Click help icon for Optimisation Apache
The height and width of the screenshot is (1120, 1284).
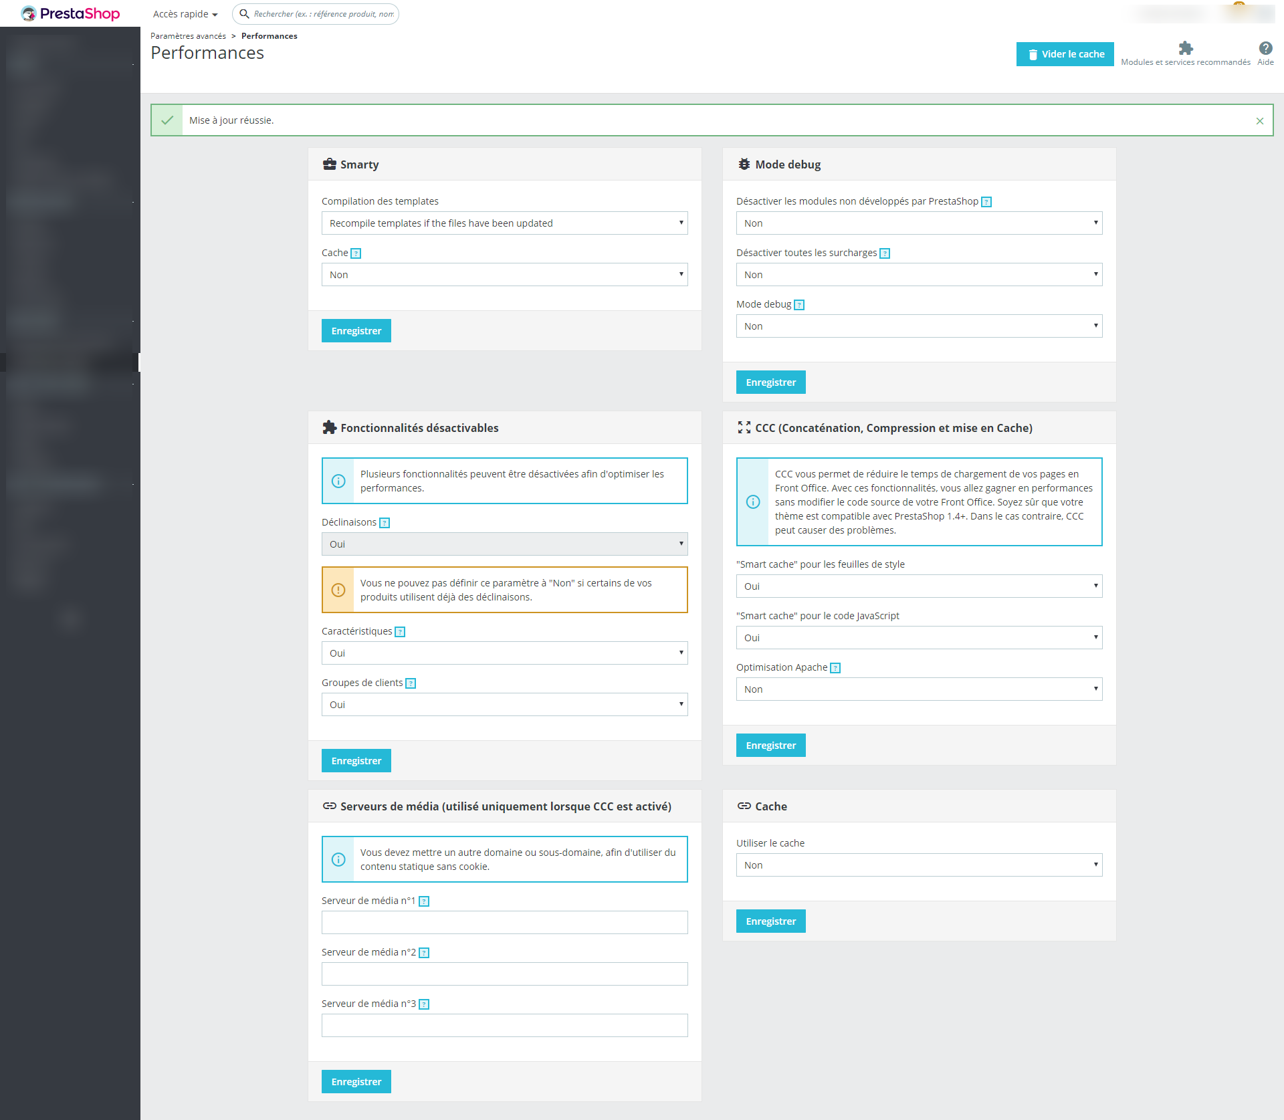(x=835, y=668)
